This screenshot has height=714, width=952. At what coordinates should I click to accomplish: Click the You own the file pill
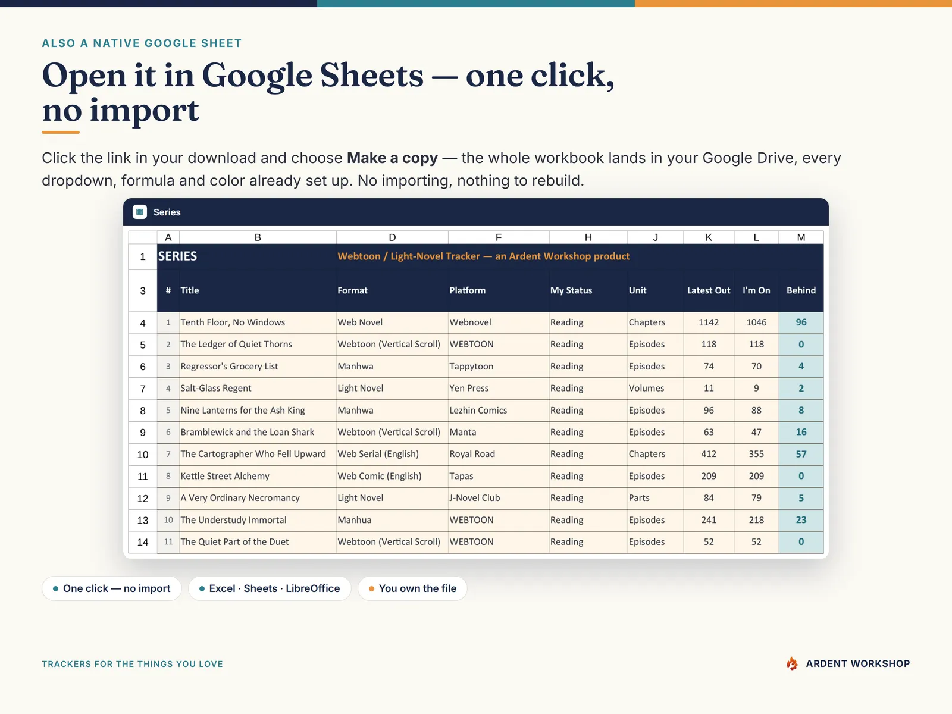(x=412, y=588)
